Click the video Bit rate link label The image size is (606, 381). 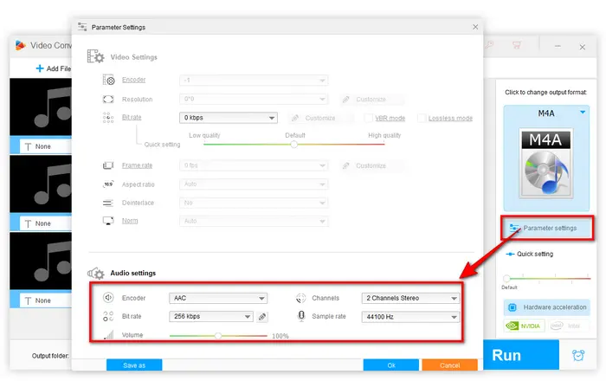tap(132, 117)
